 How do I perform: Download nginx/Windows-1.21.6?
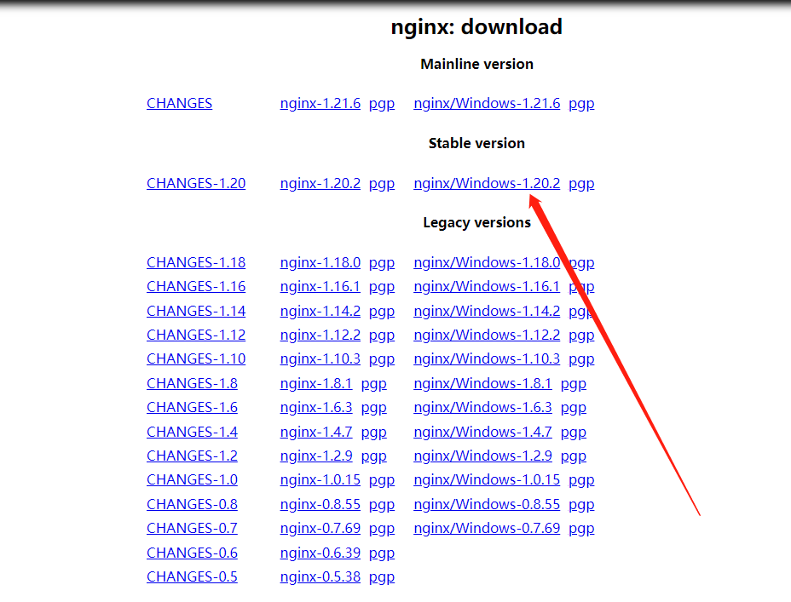tap(487, 103)
